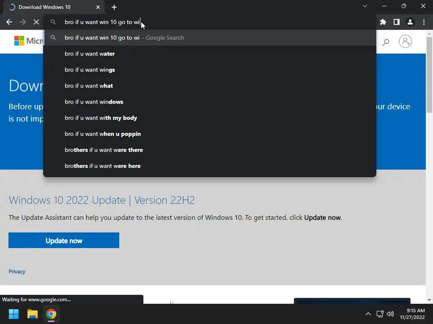Image resolution: width=433 pixels, height=324 pixels.
Task: Open the Privacy link
Action: coord(17,272)
